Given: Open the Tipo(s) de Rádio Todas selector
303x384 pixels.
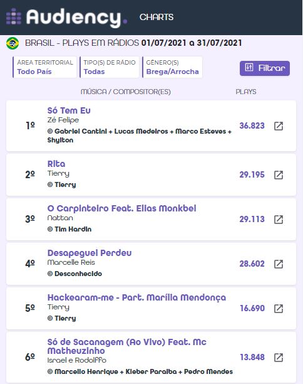Looking at the screenshot, I should point(109,67).
